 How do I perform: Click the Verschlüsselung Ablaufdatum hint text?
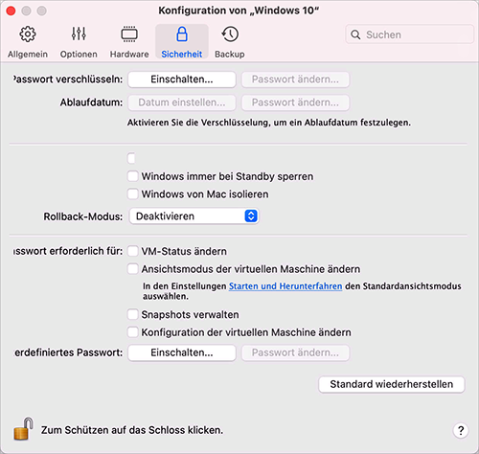(269, 123)
